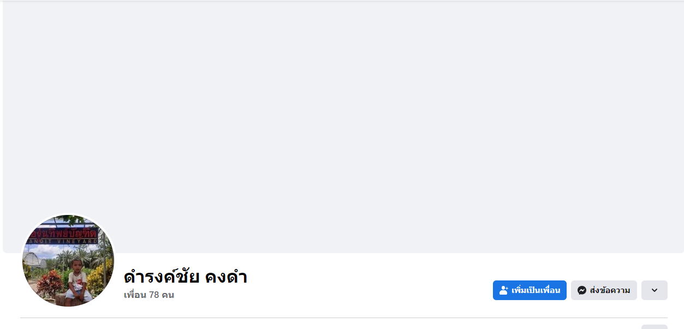The image size is (684, 329).
Task: Click the add-friend person icon
Action: pyautogui.click(x=504, y=290)
